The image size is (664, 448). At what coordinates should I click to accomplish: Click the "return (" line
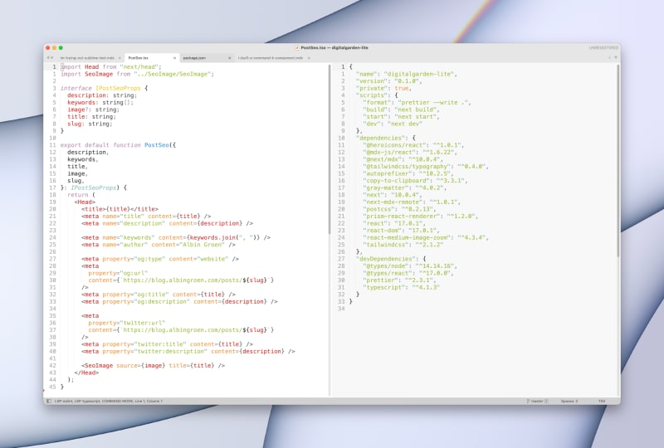tap(81, 195)
